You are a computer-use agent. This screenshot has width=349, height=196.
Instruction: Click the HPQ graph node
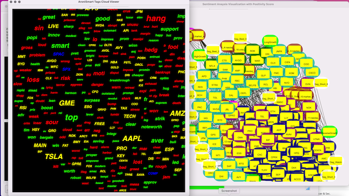[x=296, y=153]
